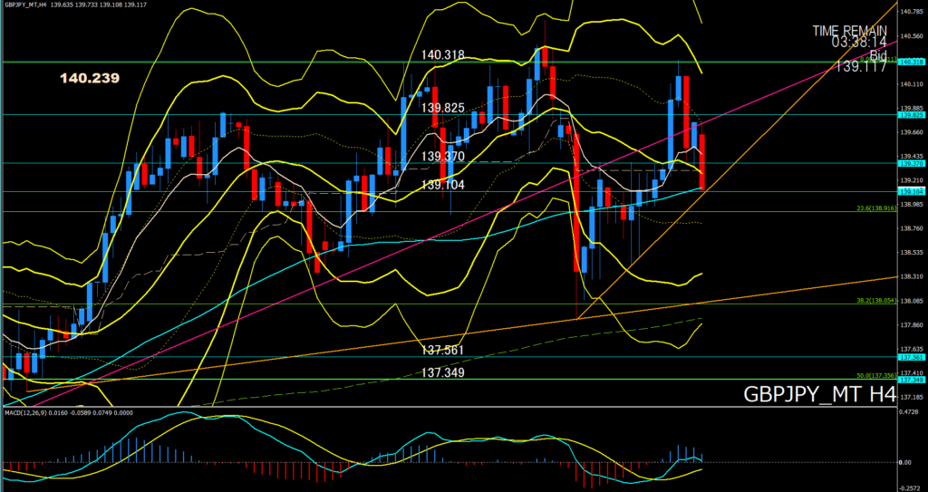The width and height of the screenshot is (928, 492).
Task: Click the white 139.825 label inside the chart
Action: point(442,108)
